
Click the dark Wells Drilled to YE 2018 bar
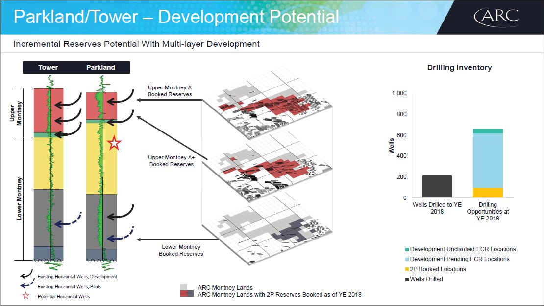(437, 187)
